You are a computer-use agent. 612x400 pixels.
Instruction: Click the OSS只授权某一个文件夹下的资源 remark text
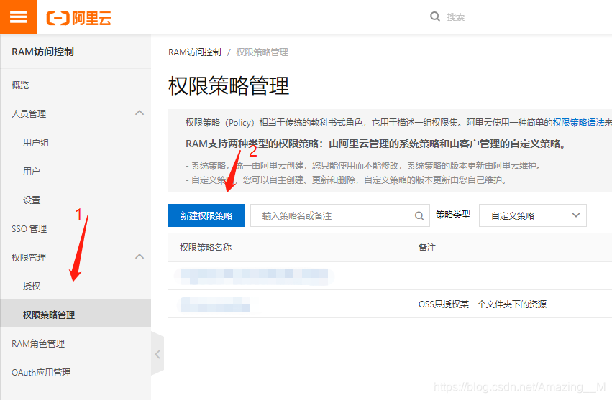pos(483,304)
